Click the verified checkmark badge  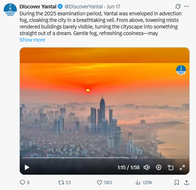[60, 7]
